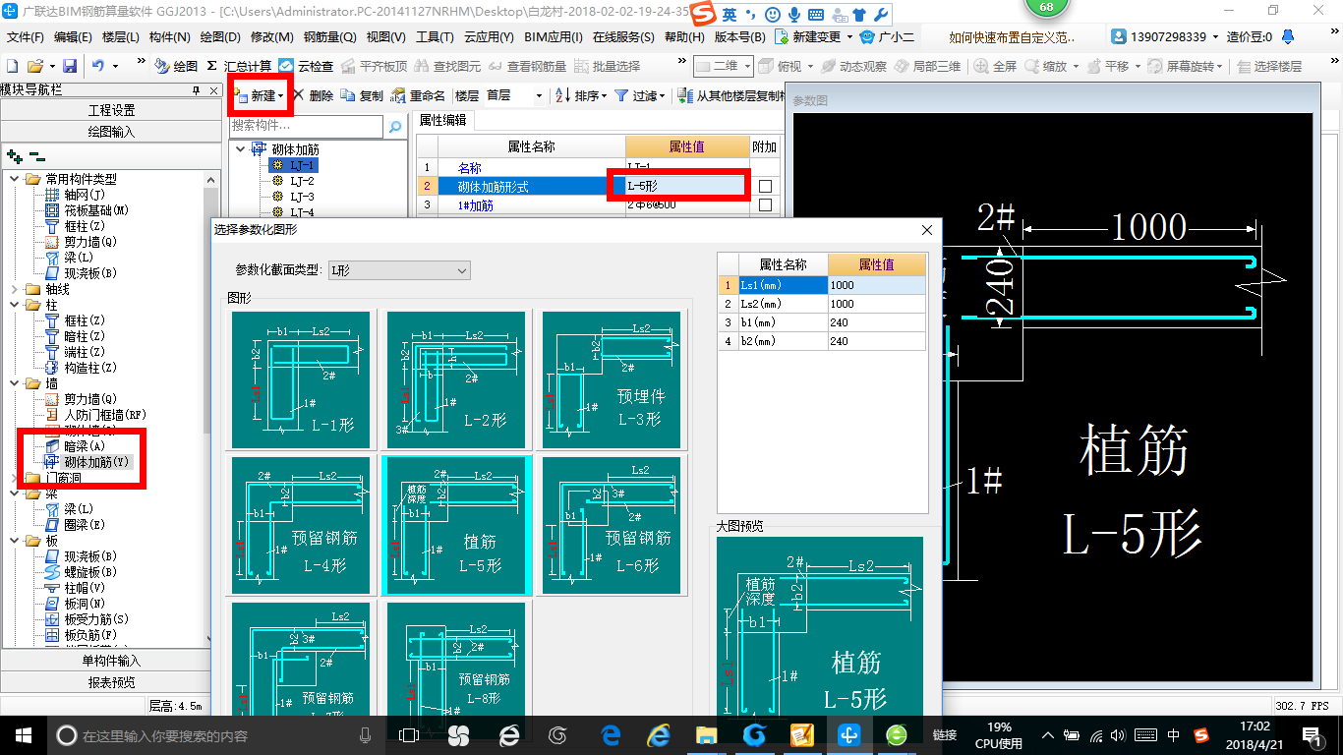
Task: Click collapse-all minus icon in navigation panel
Action: pyautogui.click(x=37, y=156)
